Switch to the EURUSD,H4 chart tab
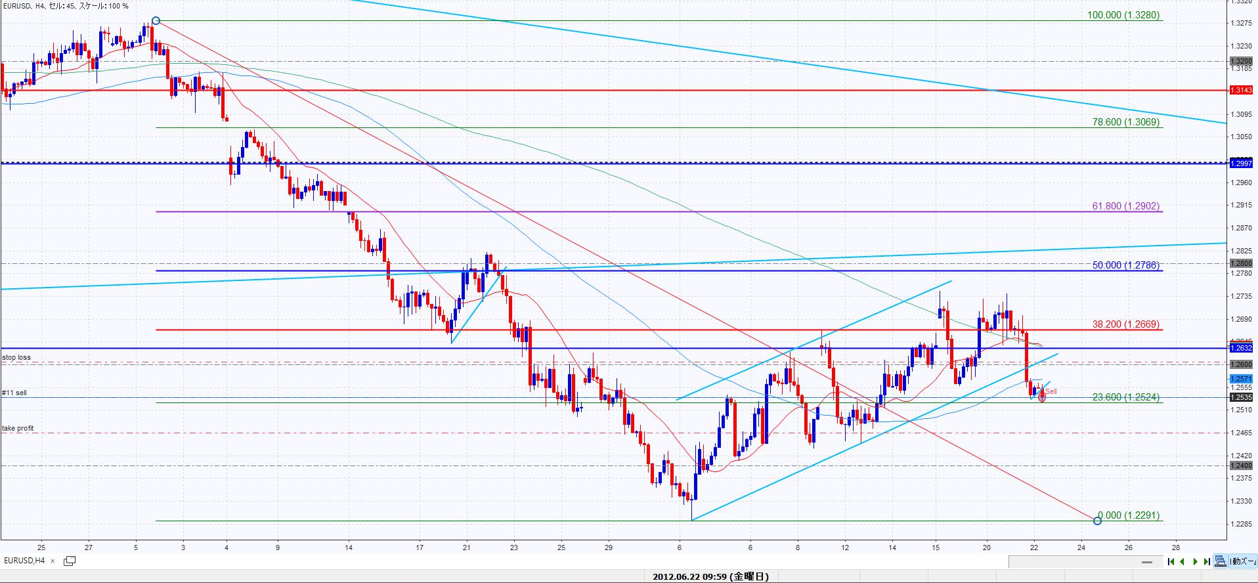 pyautogui.click(x=24, y=561)
